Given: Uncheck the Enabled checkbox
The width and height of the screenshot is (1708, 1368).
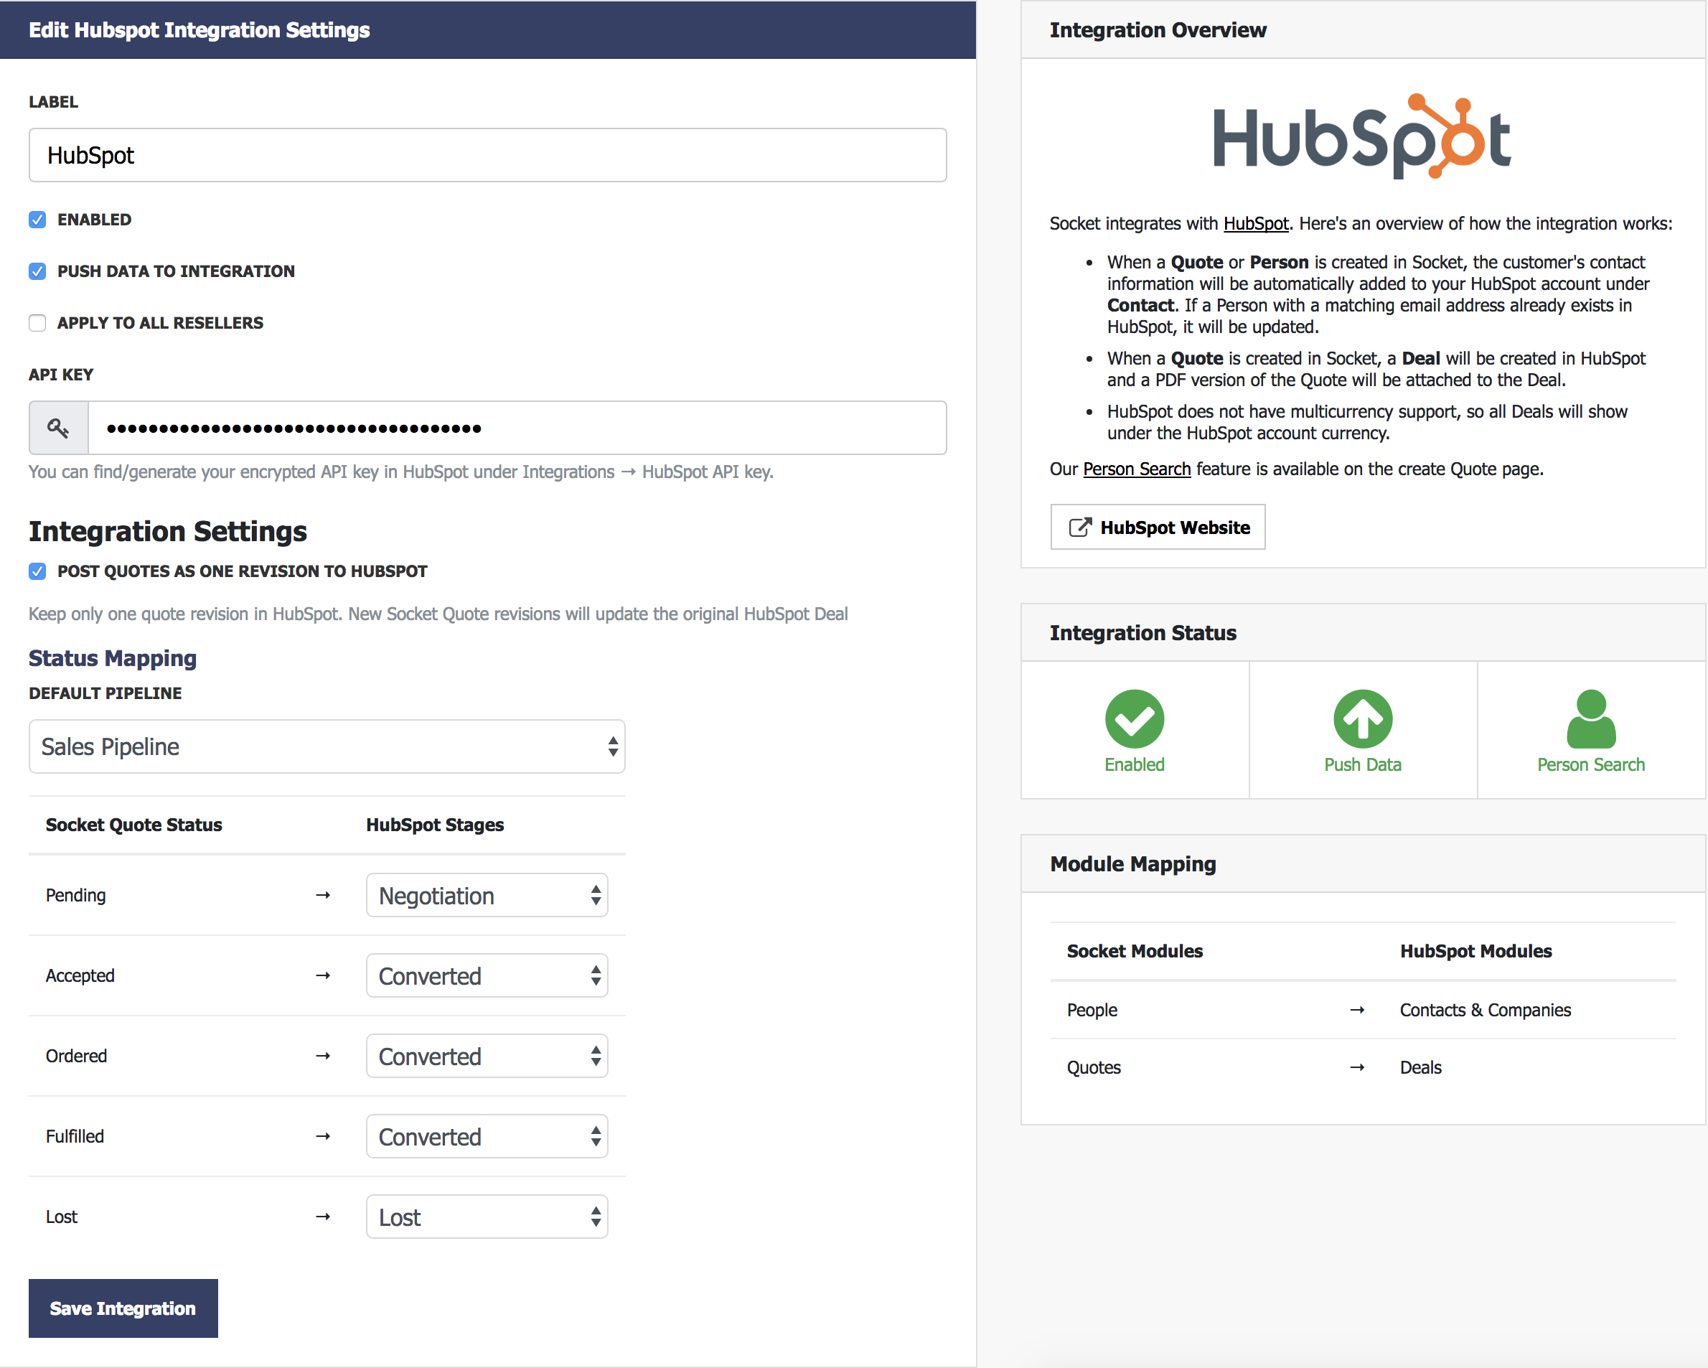Looking at the screenshot, I should click(37, 220).
